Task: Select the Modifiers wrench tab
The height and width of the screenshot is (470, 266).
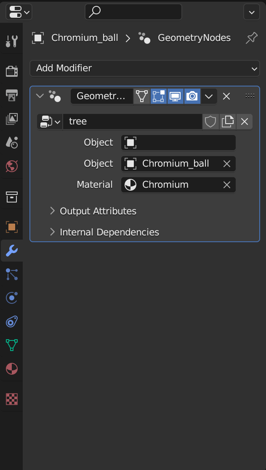Action: tap(12, 251)
